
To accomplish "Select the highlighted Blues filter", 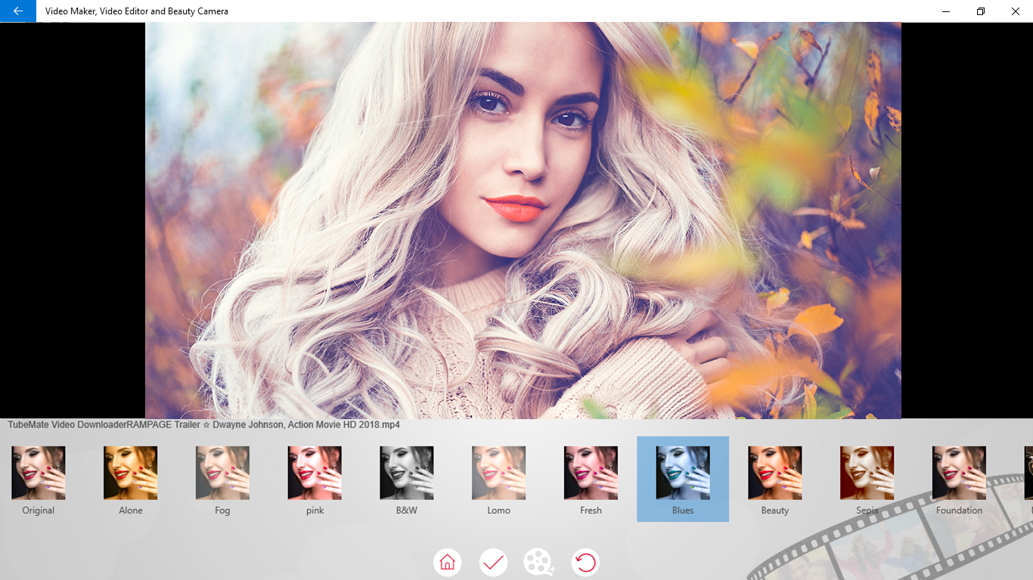I will pyautogui.click(x=683, y=479).
